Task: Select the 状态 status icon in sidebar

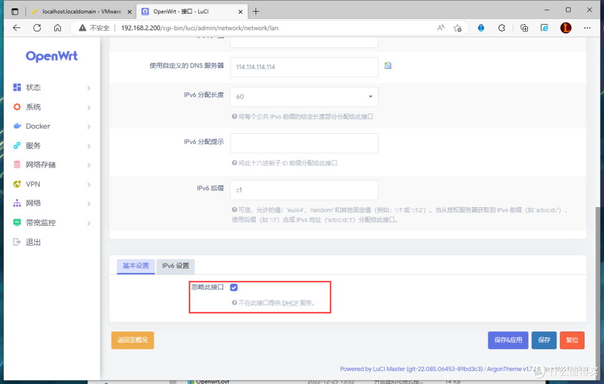Action: 18,87
